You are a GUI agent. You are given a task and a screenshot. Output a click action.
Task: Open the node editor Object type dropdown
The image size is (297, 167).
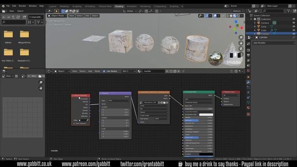coord(62,71)
